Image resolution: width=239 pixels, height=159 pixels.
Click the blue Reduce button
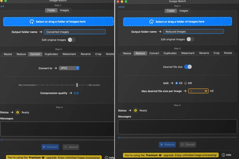167,145
